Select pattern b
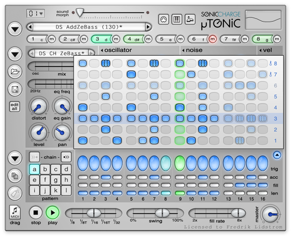Viewport: 291px width, 236px height. tap(45, 169)
